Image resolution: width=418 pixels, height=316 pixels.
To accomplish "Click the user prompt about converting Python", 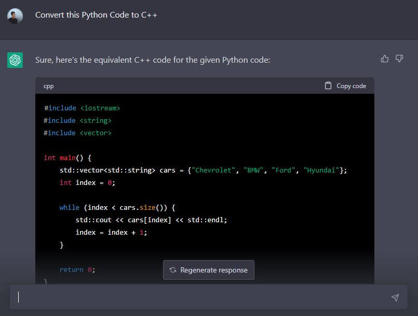I will [96, 15].
